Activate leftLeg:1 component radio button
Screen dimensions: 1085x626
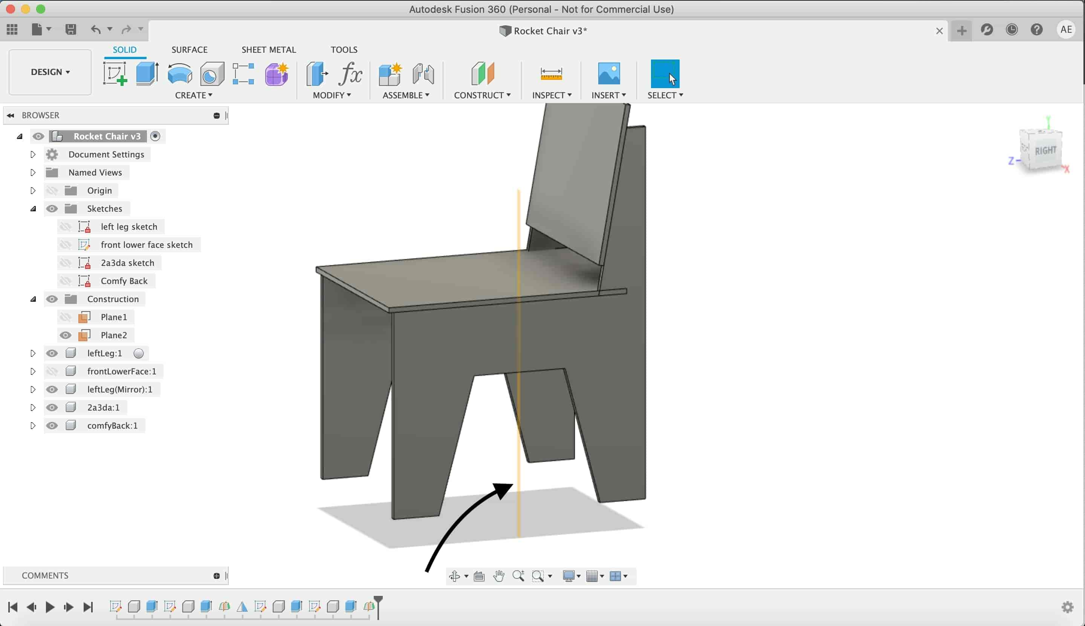139,353
